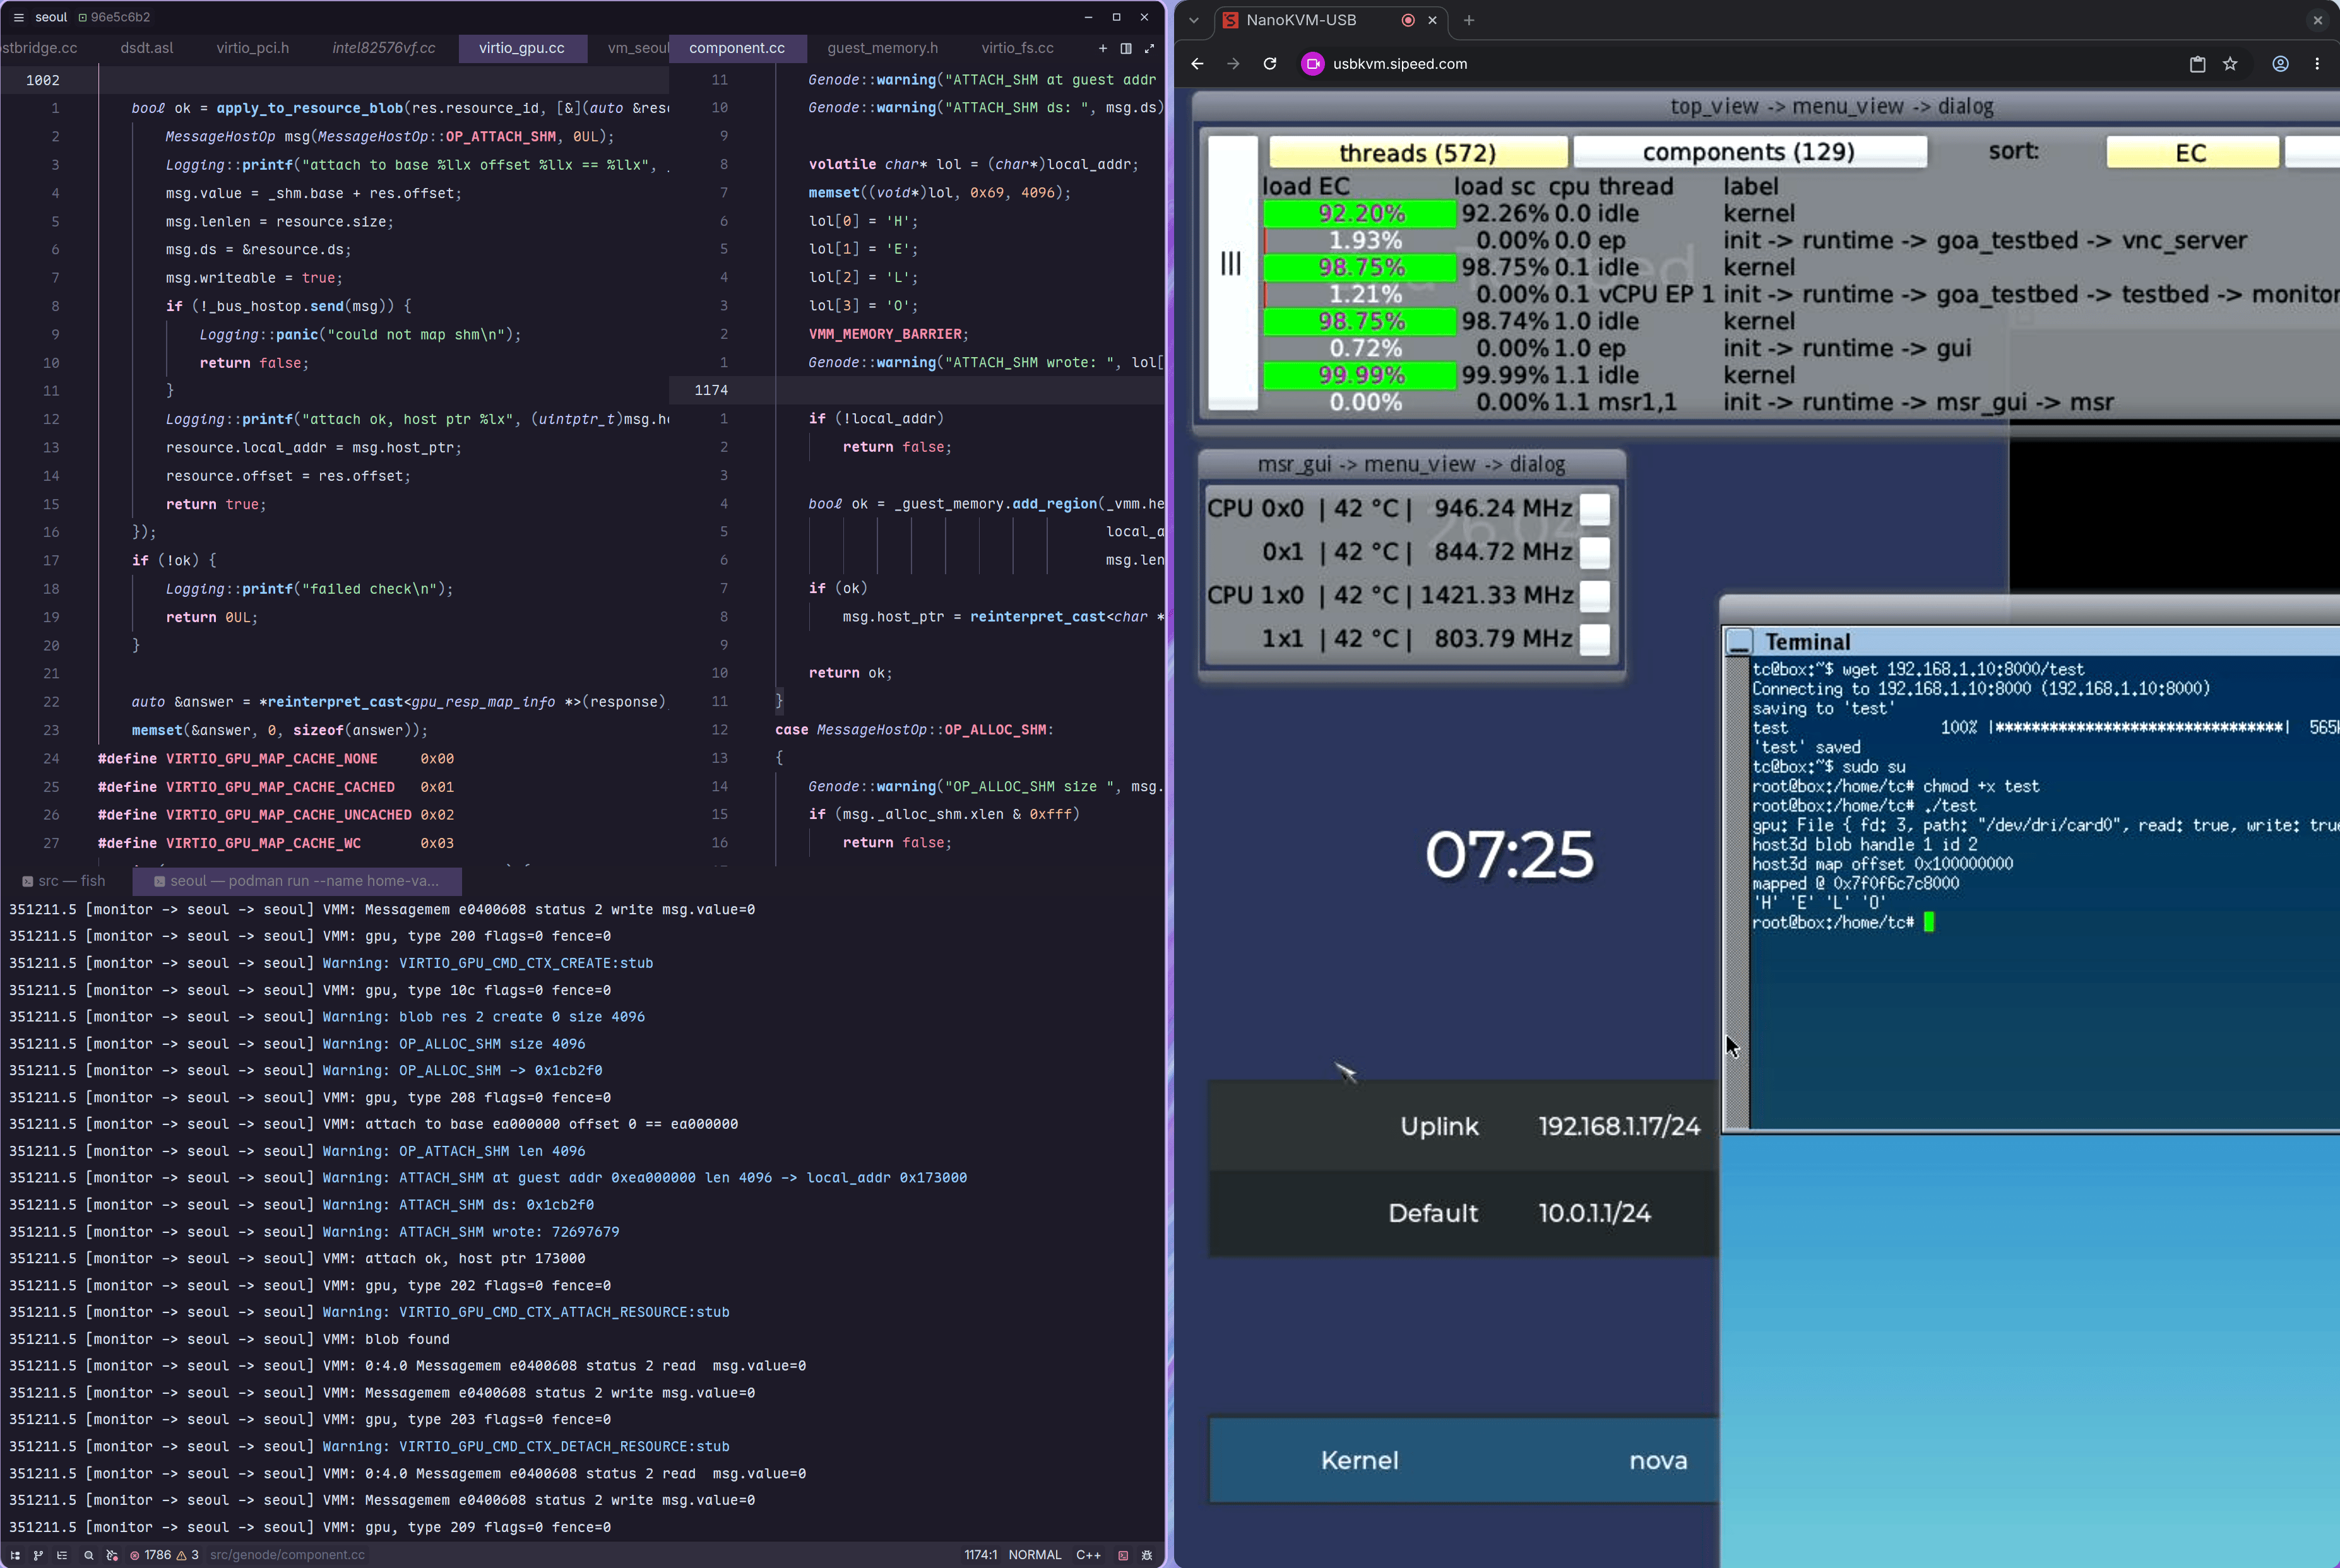The width and height of the screenshot is (2340, 1568).
Task: Switch to the dsdt.asl tab
Action: tap(147, 48)
